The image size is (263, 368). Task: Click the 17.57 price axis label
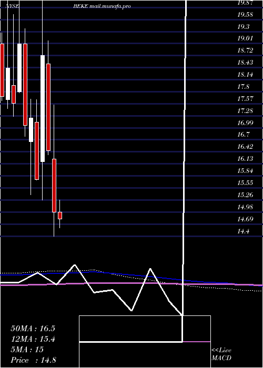(x=245, y=99)
